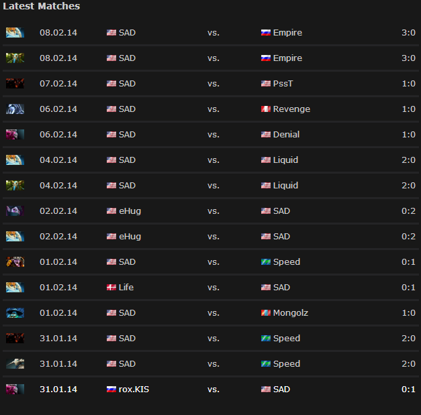Click the 07.02.14 match date

58,84
